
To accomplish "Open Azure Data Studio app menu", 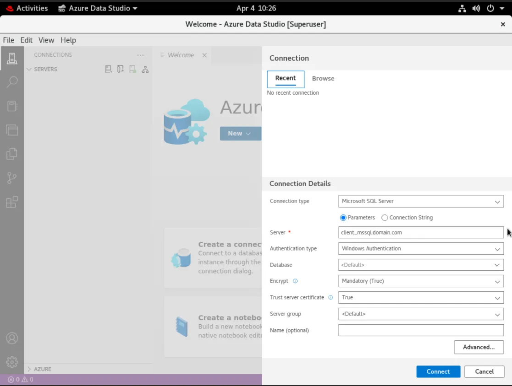I will point(97,9).
